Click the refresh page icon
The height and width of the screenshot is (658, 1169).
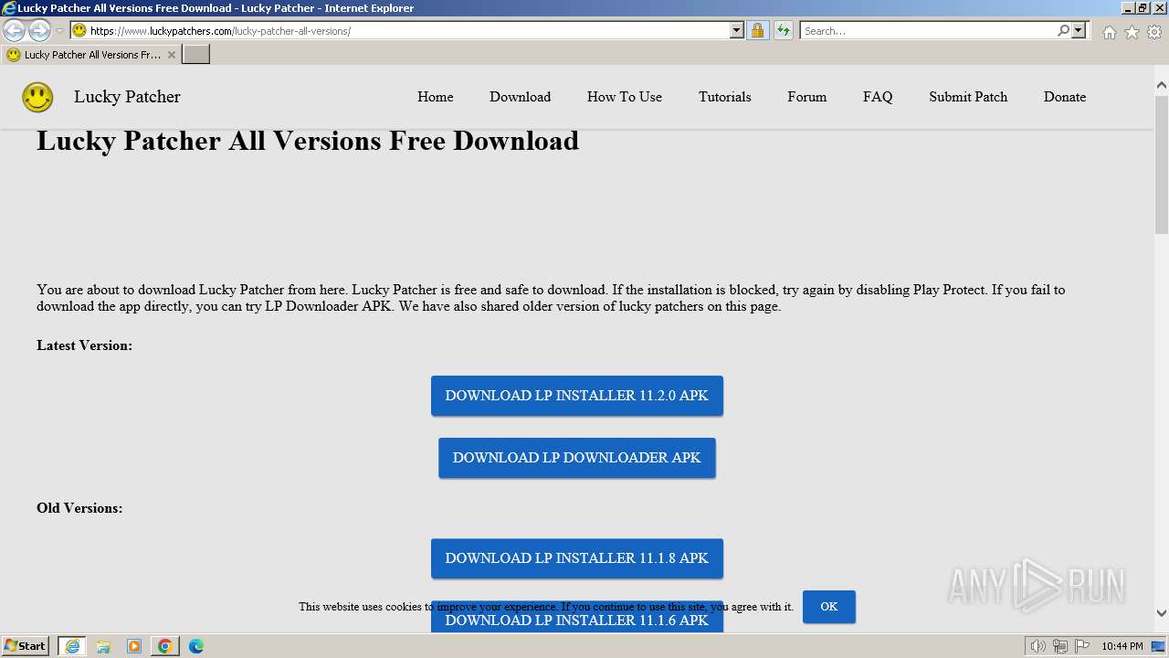pyautogui.click(x=783, y=30)
